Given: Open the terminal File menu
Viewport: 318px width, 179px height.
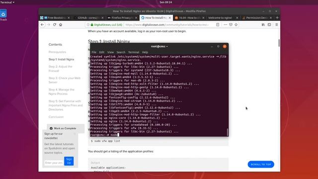Looking at the screenshot, I should tap(94, 52).
